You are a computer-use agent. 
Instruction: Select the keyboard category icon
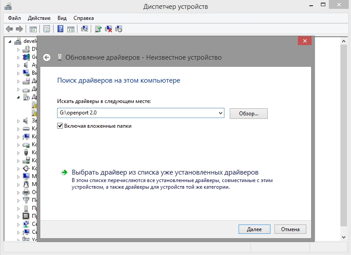pyautogui.click(x=26, y=129)
